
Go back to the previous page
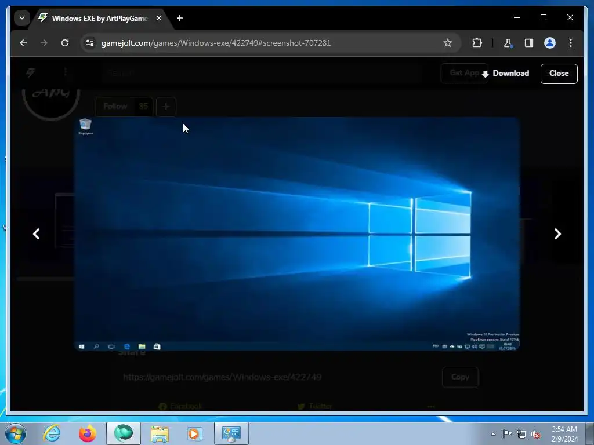tap(23, 43)
